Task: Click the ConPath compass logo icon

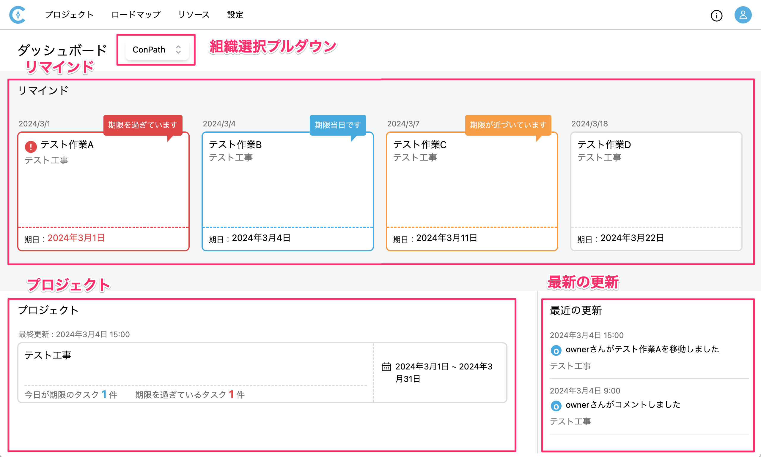Action: pyautogui.click(x=18, y=15)
